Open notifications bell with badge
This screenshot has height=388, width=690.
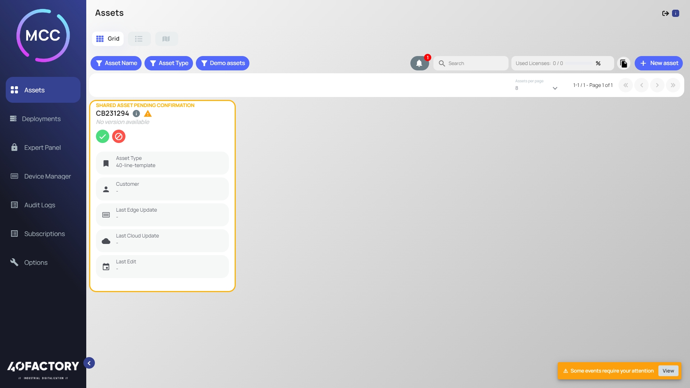click(419, 63)
